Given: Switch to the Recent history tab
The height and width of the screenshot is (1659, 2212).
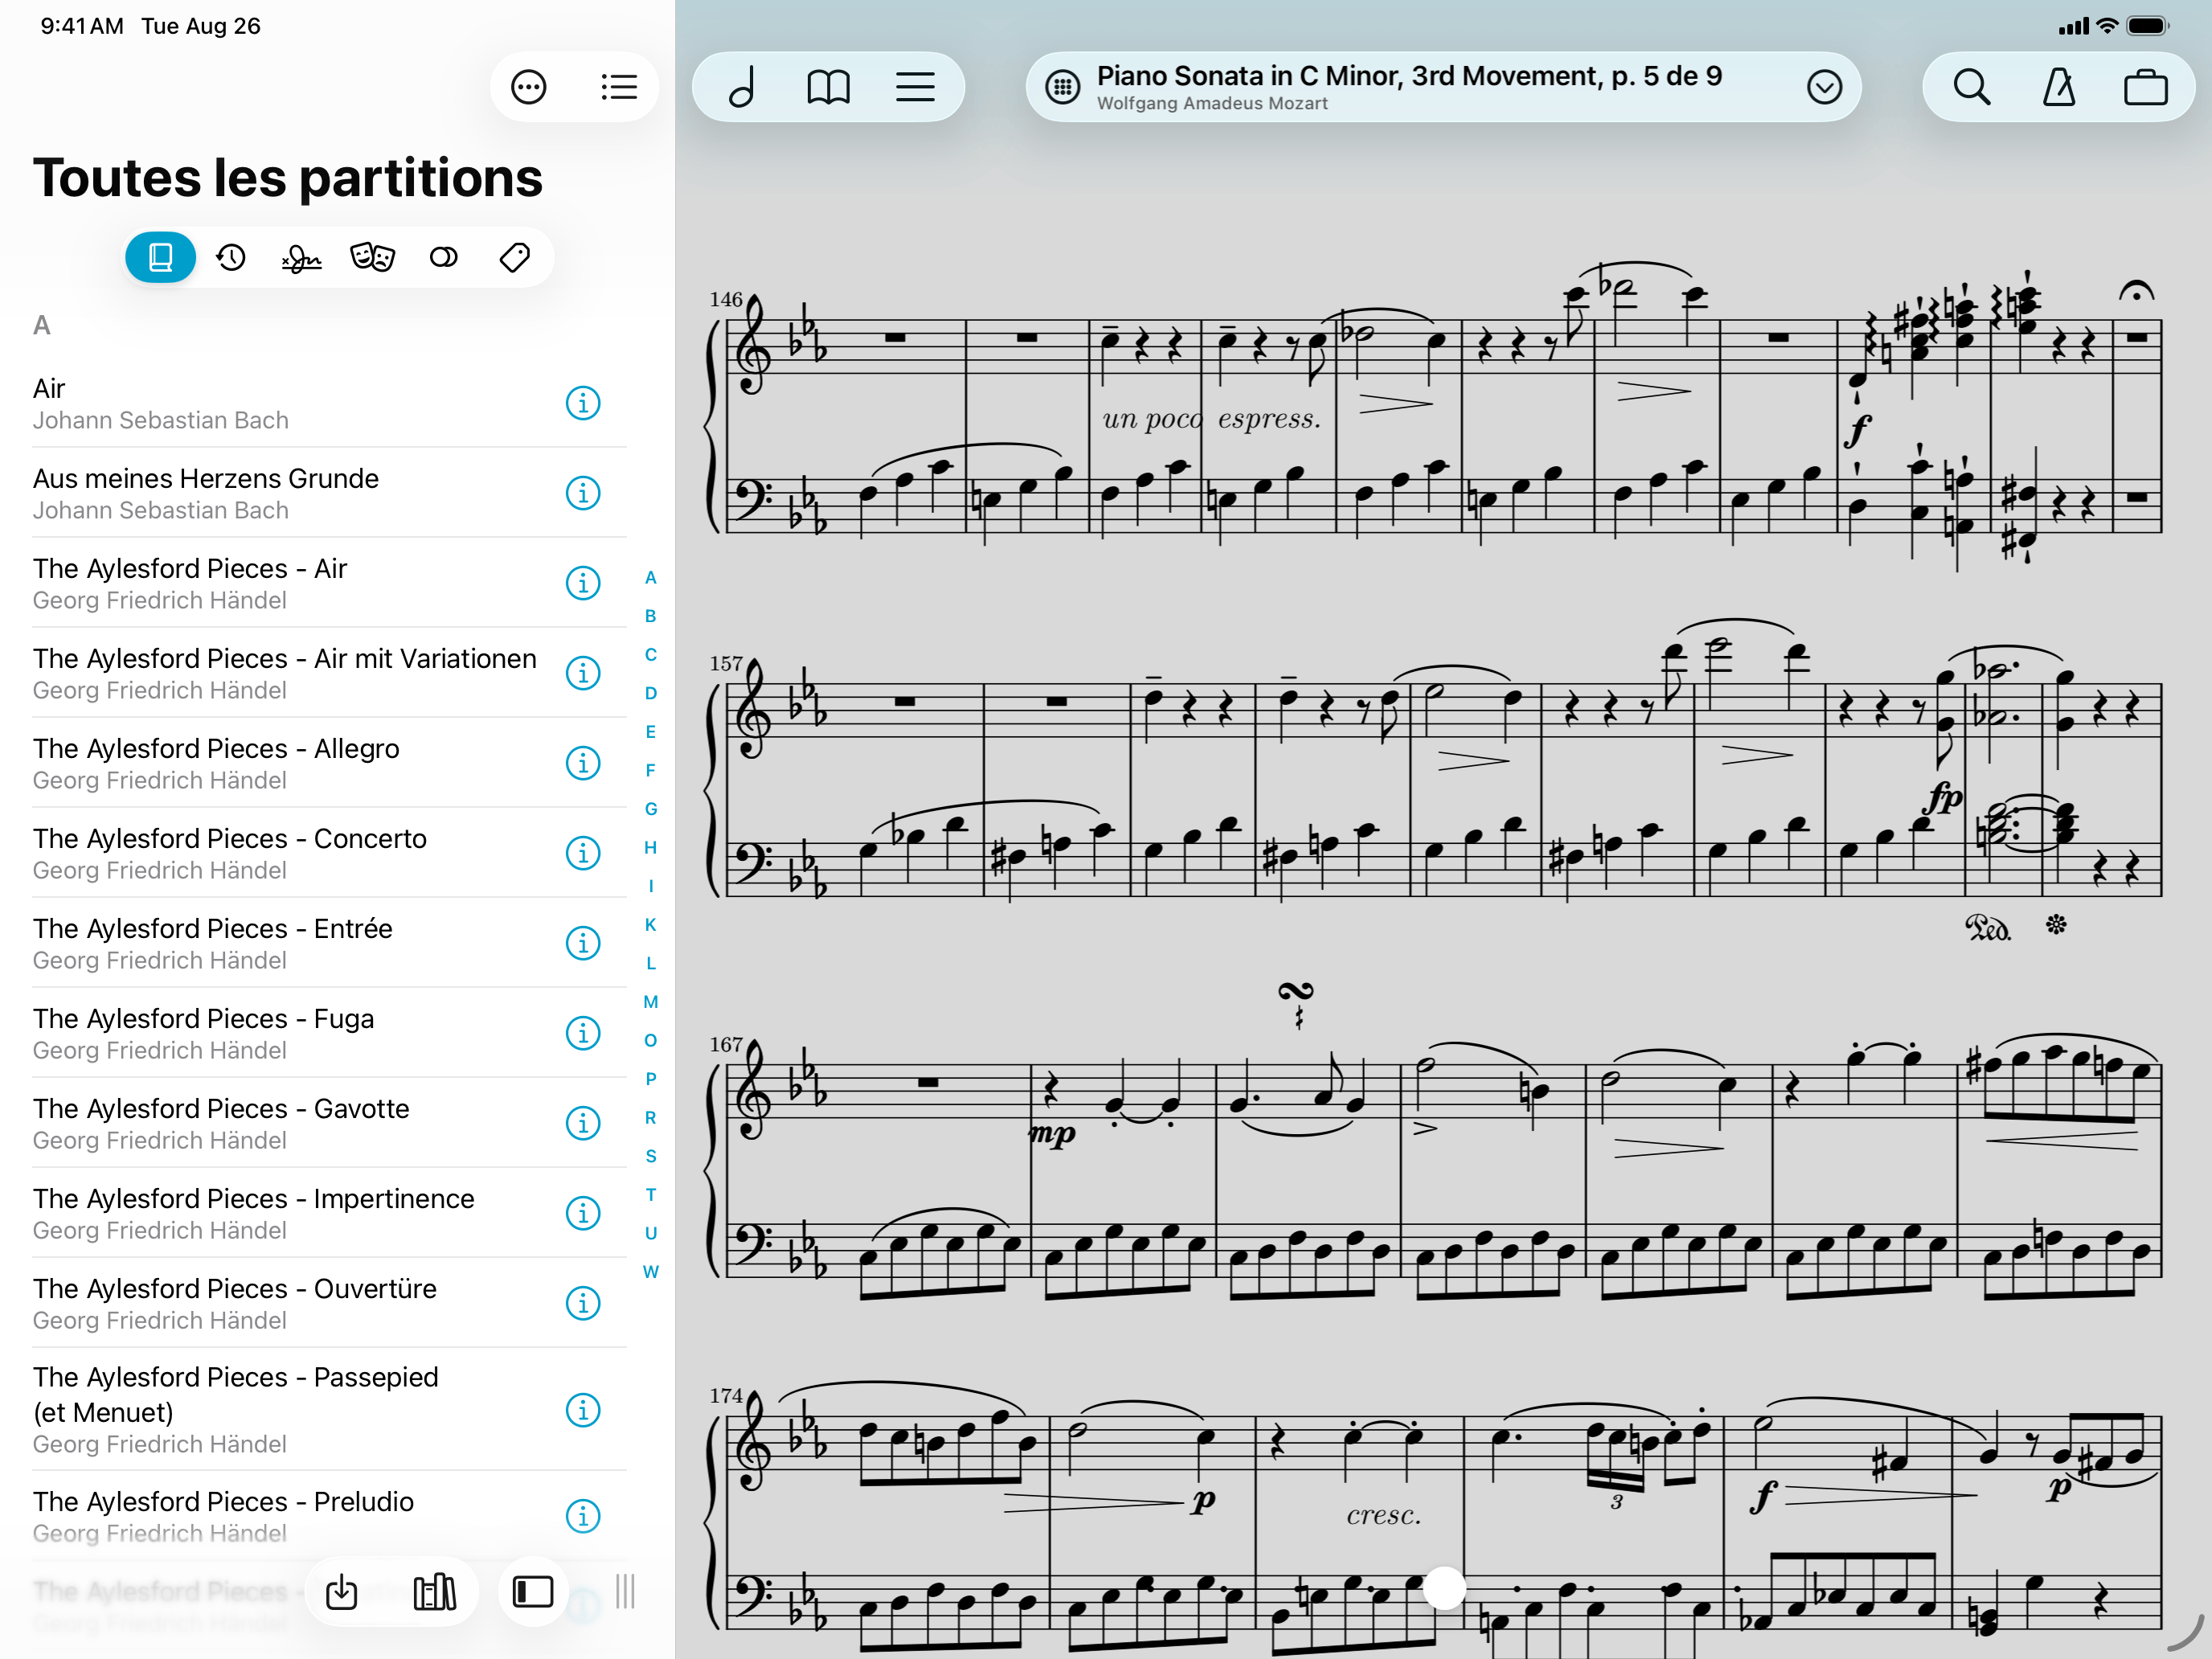Looking at the screenshot, I should 231,258.
